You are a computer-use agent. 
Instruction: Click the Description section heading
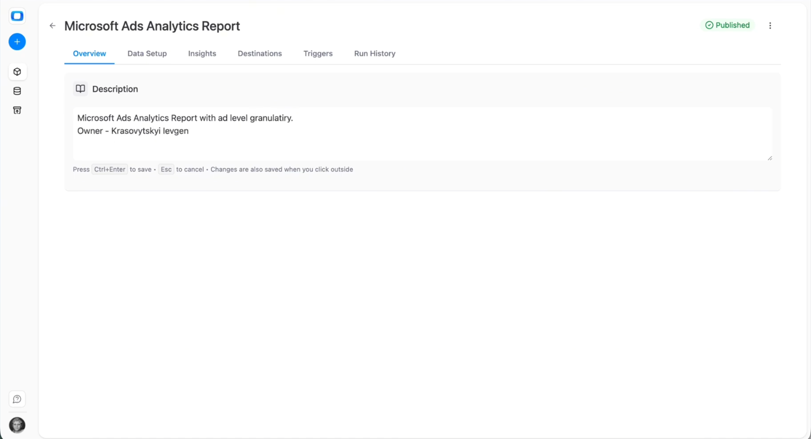115,89
